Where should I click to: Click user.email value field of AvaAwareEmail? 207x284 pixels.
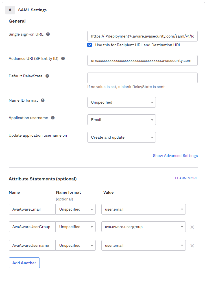click(139, 209)
